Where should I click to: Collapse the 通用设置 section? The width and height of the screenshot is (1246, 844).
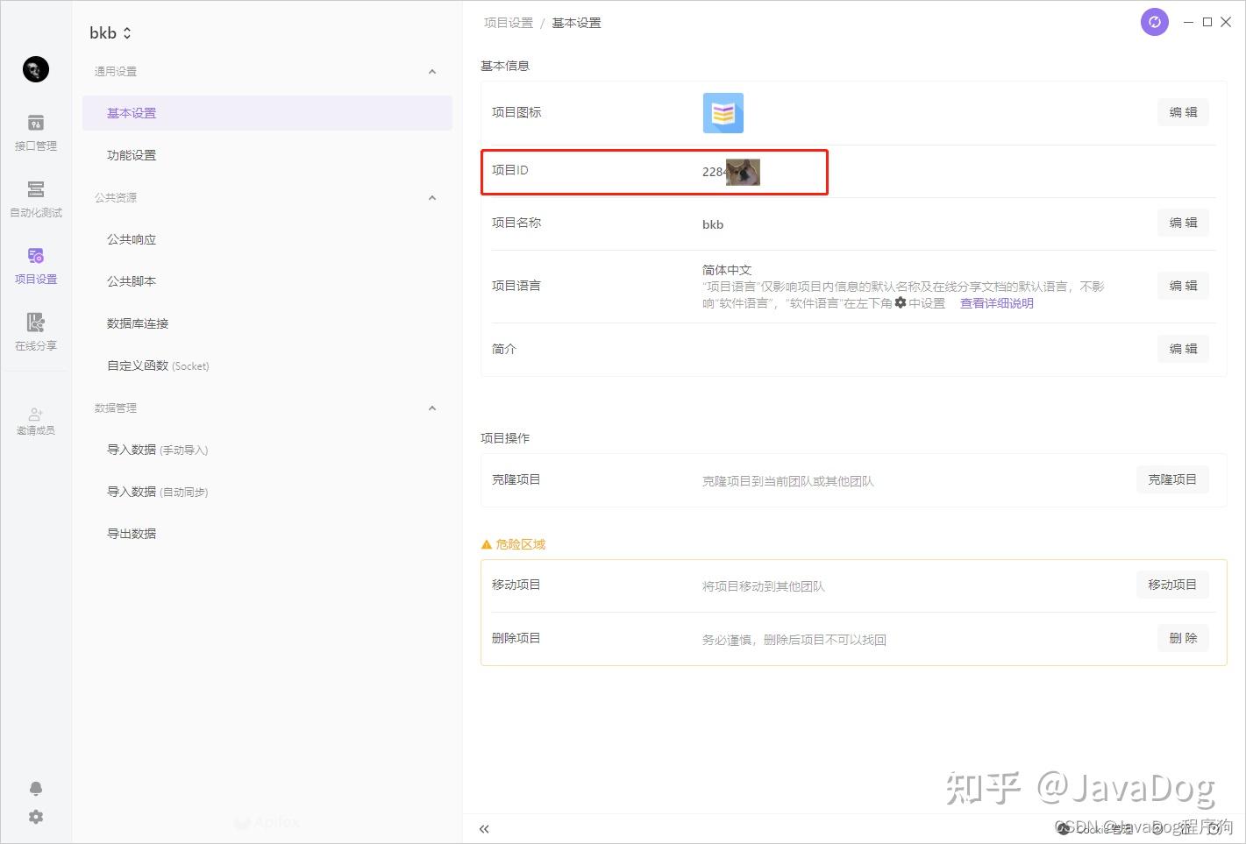(x=431, y=71)
